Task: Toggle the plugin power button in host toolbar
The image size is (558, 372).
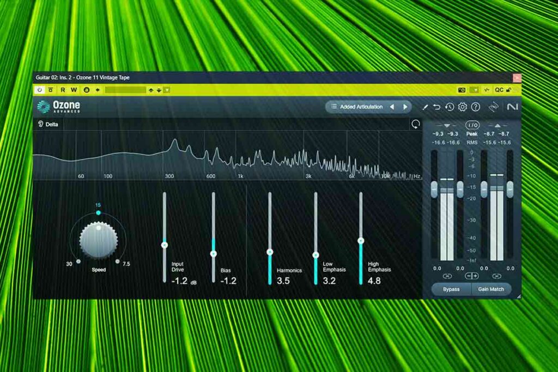Action: 39,90
